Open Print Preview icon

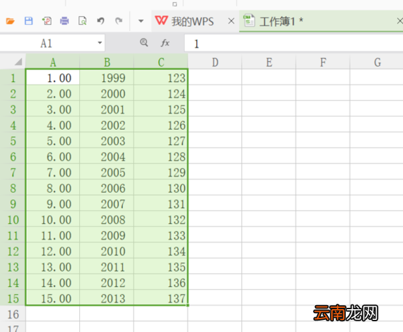tap(83, 21)
